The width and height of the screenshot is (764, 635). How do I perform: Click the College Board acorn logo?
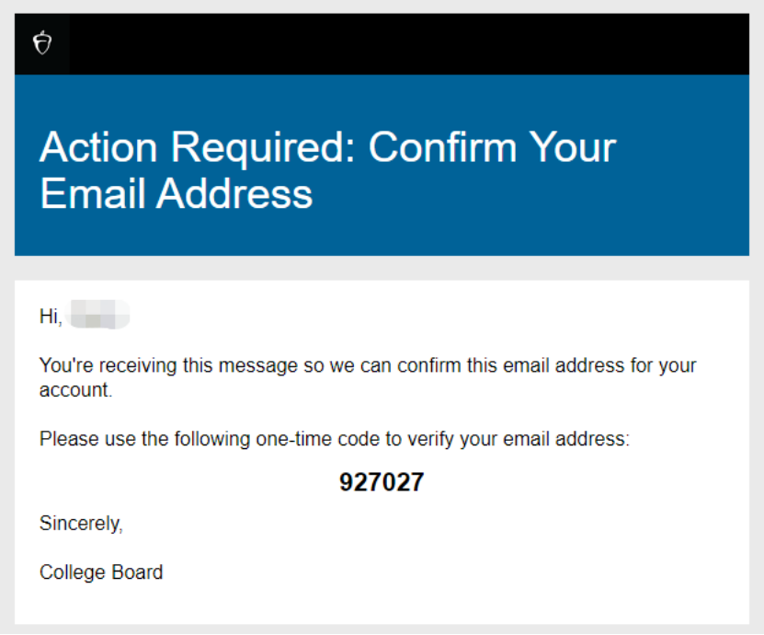[41, 43]
